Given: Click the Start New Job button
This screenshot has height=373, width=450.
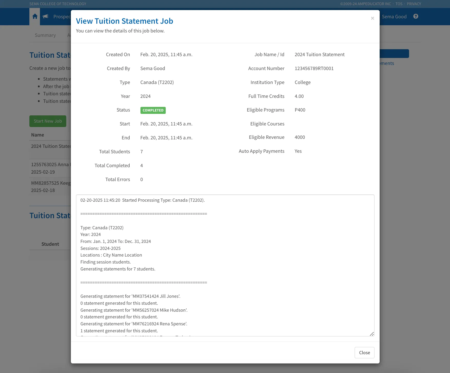Looking at the screenshot, I should pos(48,121).
